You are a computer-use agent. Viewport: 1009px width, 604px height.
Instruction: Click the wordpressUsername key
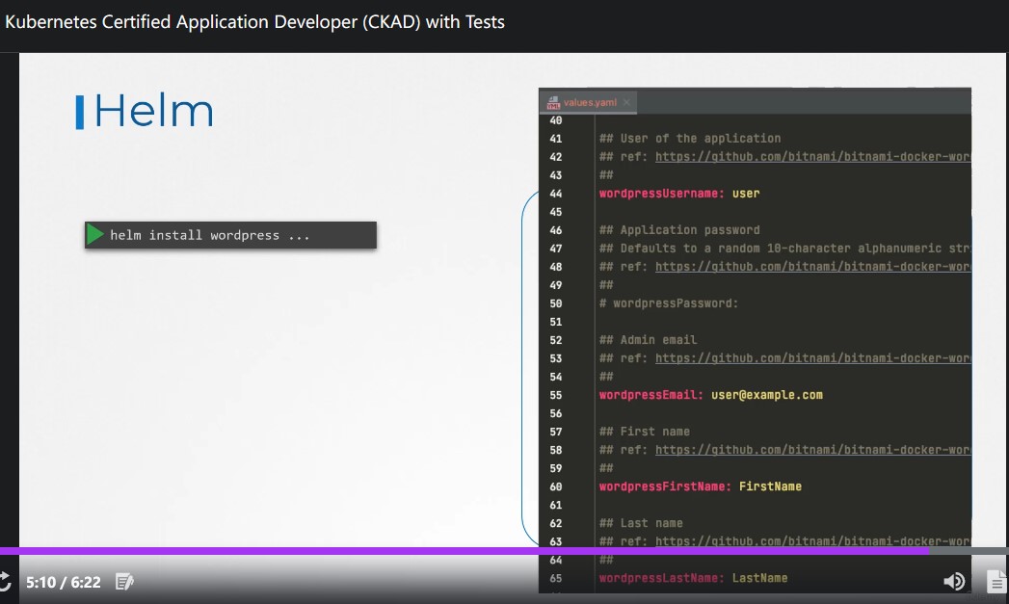tap(661, 194)
